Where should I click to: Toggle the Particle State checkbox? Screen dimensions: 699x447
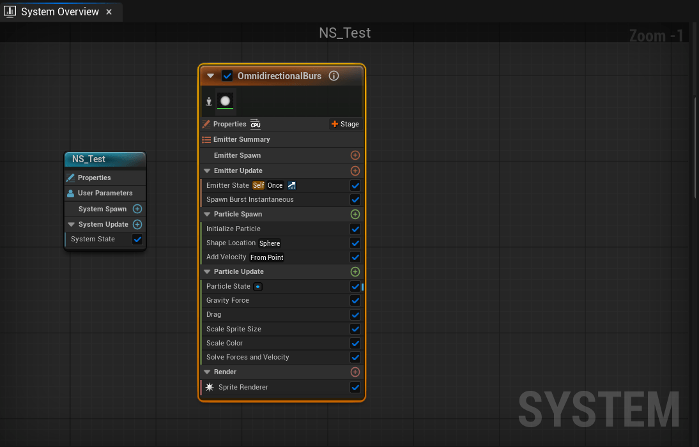coord(355,287)
